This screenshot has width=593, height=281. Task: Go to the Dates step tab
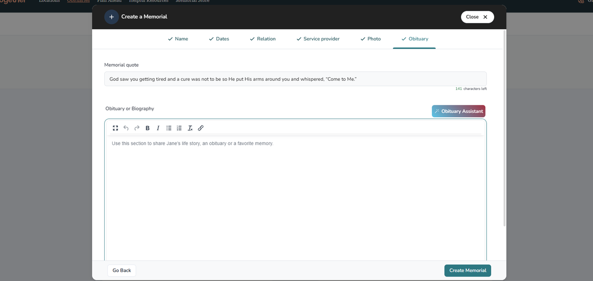click(x=219, y=39)
